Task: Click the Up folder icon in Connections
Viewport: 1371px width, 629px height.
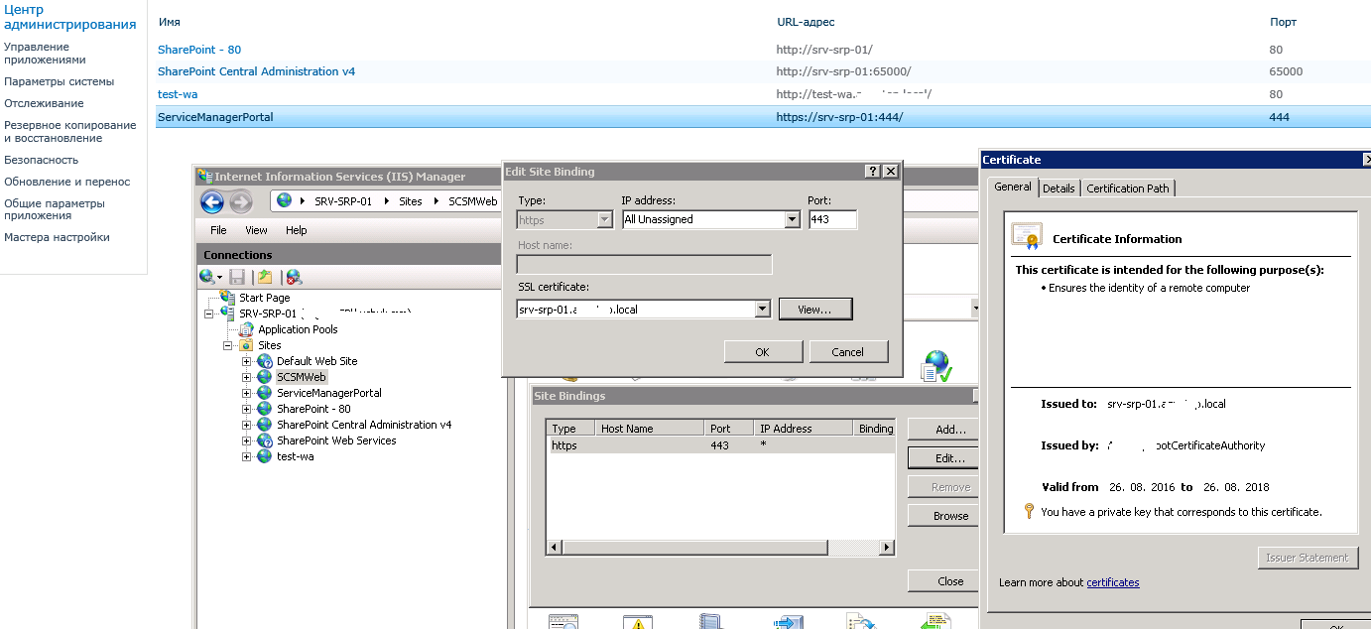Action: [x=265, y=278]
